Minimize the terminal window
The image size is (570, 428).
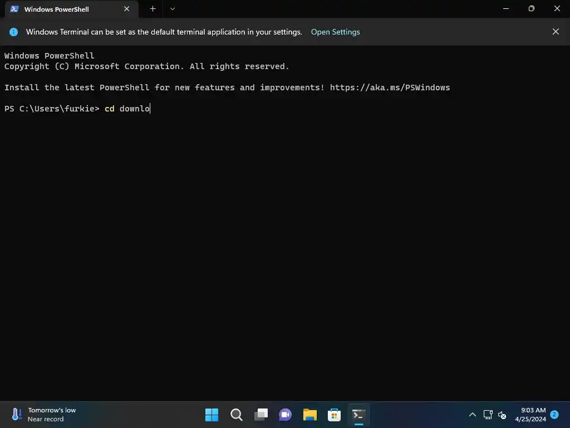click(x=505, y=8)
